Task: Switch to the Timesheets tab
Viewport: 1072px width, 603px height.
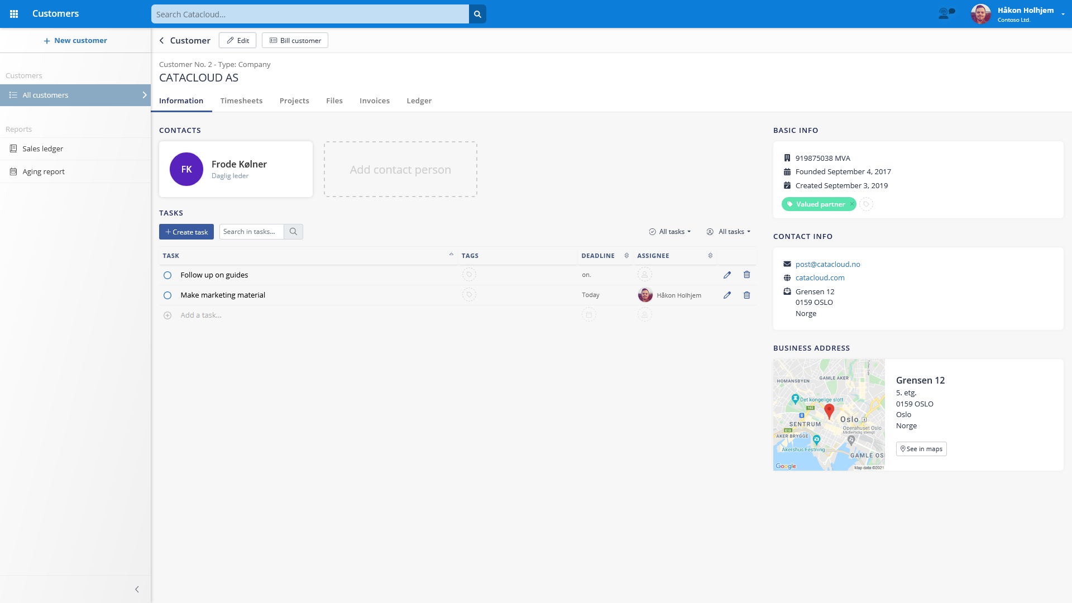Action: (241, 101)
